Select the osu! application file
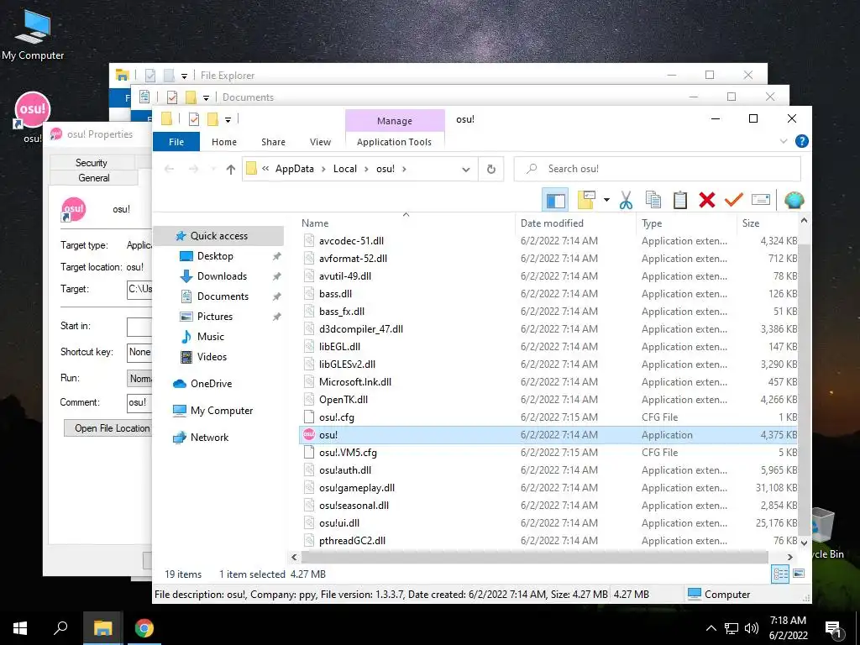The image size is (860, 645). (548, 435)
